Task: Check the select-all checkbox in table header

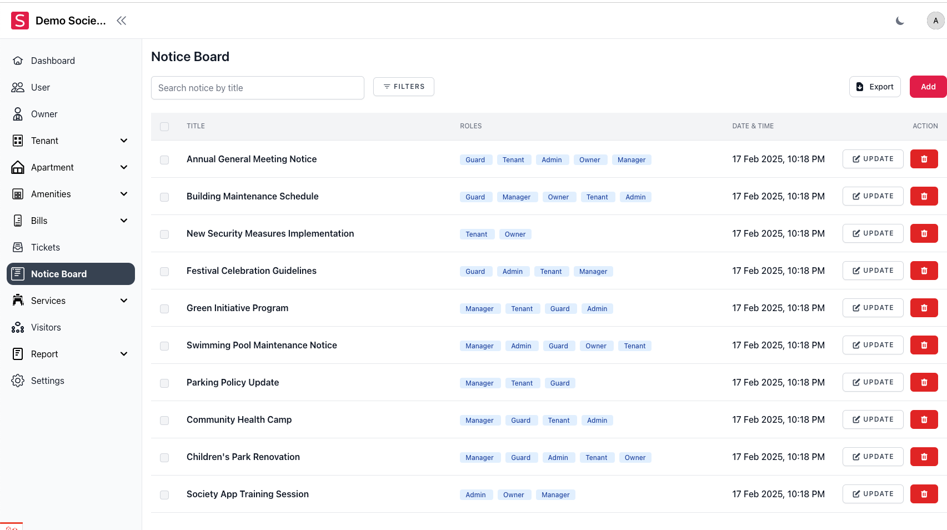Action: pyautogui.click(x=164, y=127)
